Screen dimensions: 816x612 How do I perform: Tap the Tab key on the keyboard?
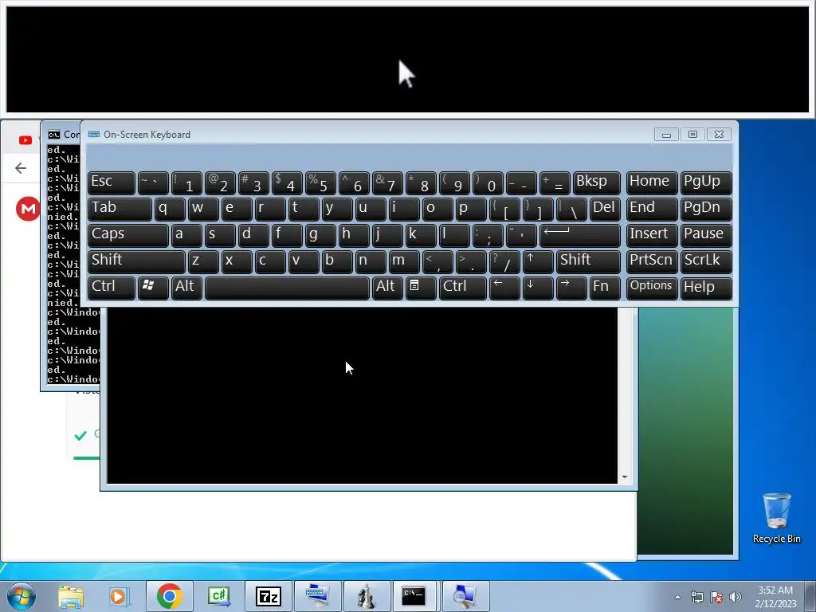click(120, 209)
